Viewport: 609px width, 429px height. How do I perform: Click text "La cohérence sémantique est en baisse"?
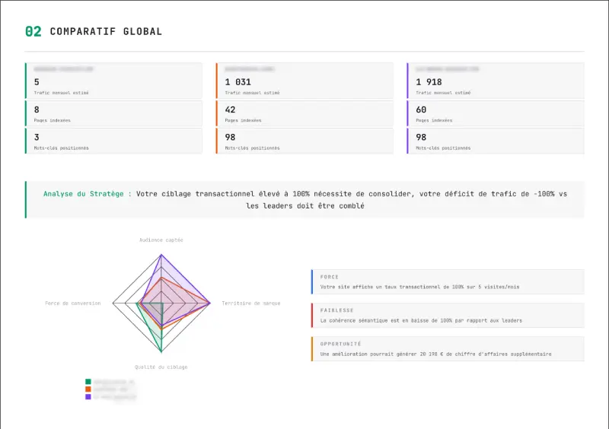point(373,320)
